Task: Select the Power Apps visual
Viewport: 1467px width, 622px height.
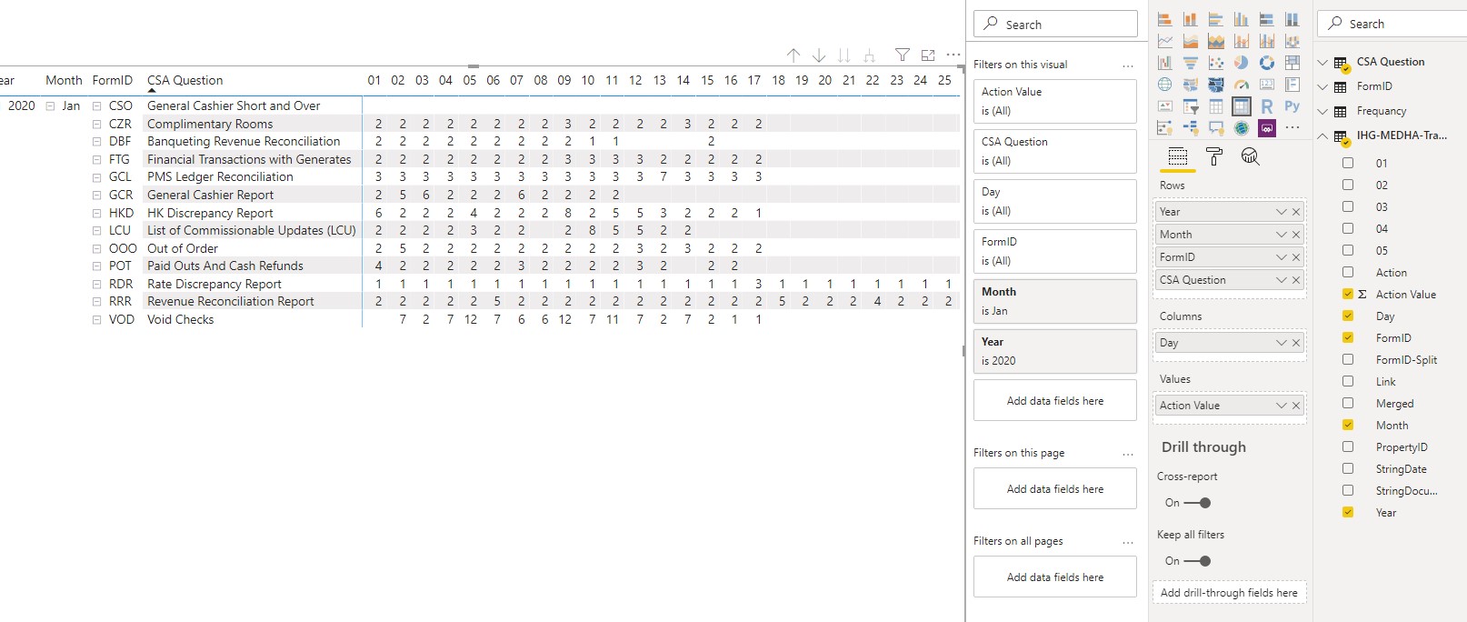Action: (x=1266, y=128)
